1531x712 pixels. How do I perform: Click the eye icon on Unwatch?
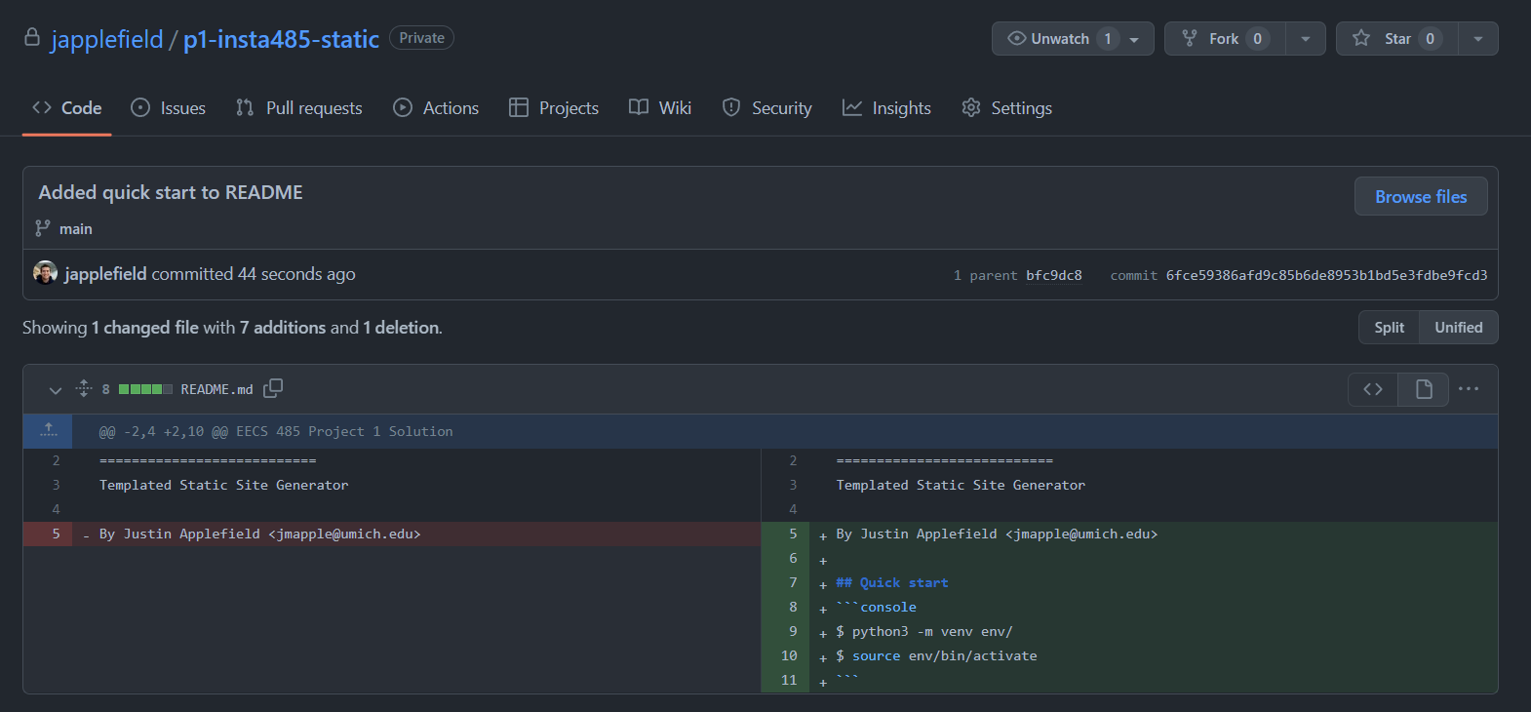click(1017, 39)
